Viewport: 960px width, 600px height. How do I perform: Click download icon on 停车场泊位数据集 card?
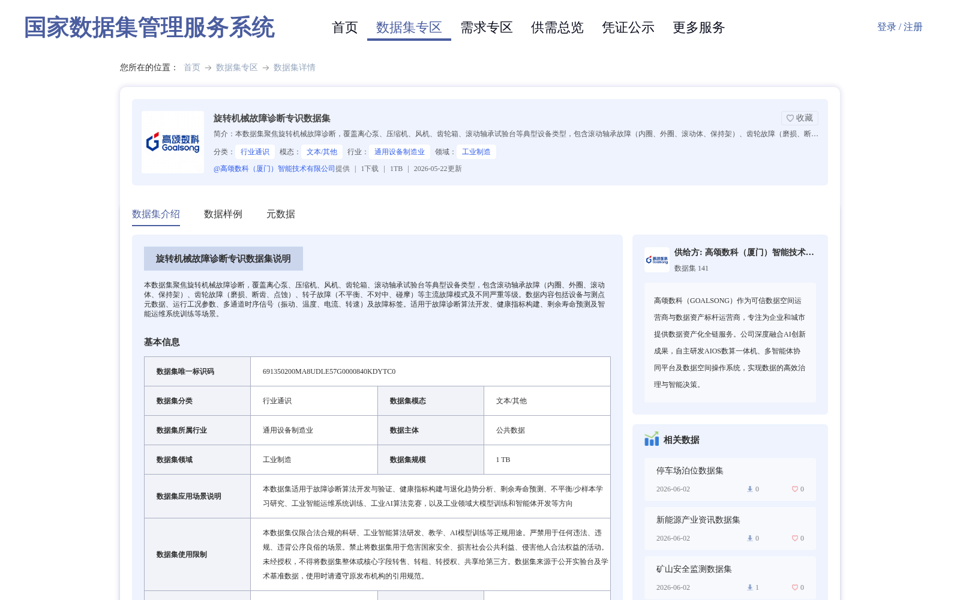(750, 489)
